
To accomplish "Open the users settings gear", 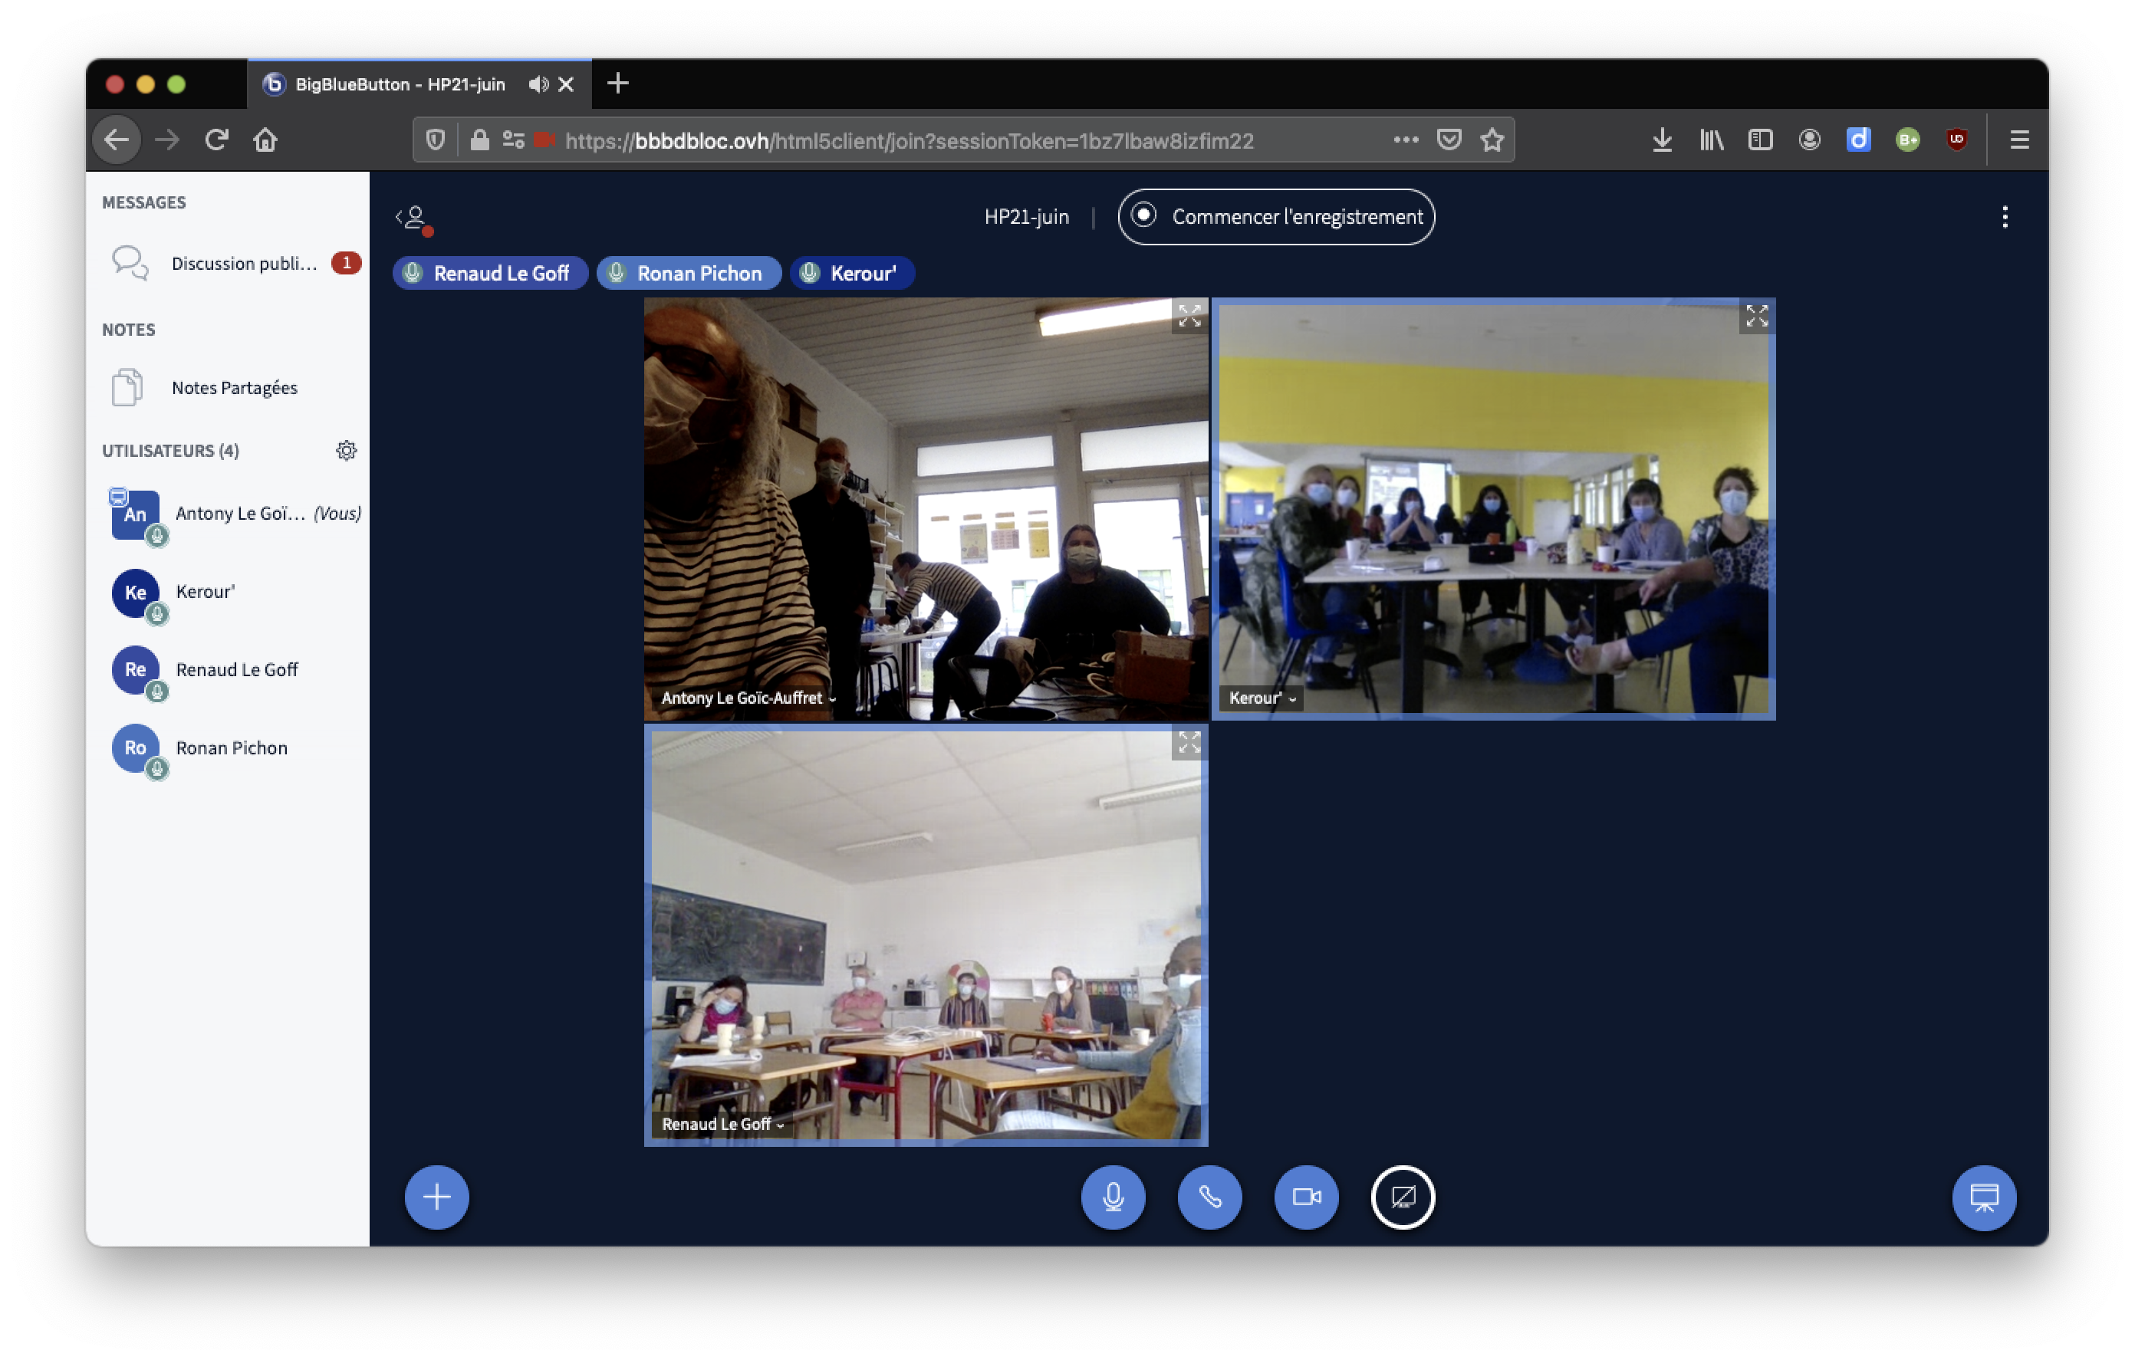I will click(x=347, y=450).
